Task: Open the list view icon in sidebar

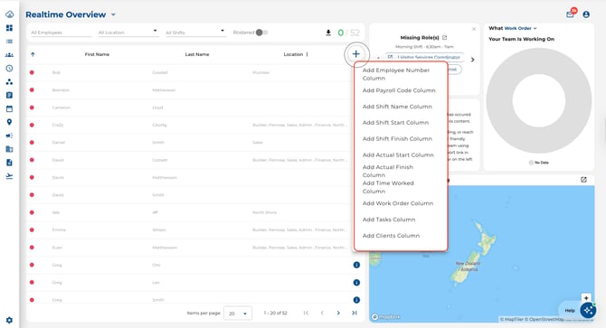Action: tap(10, 42)
